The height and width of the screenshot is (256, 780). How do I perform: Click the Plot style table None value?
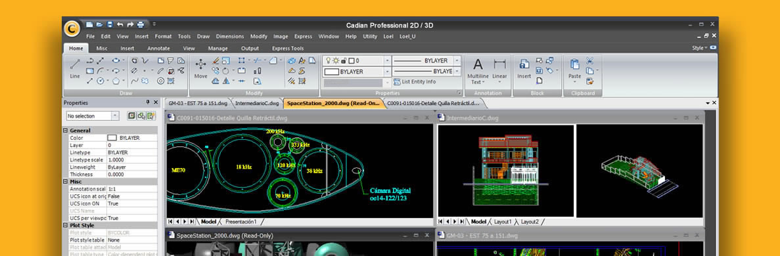point(114,240)
